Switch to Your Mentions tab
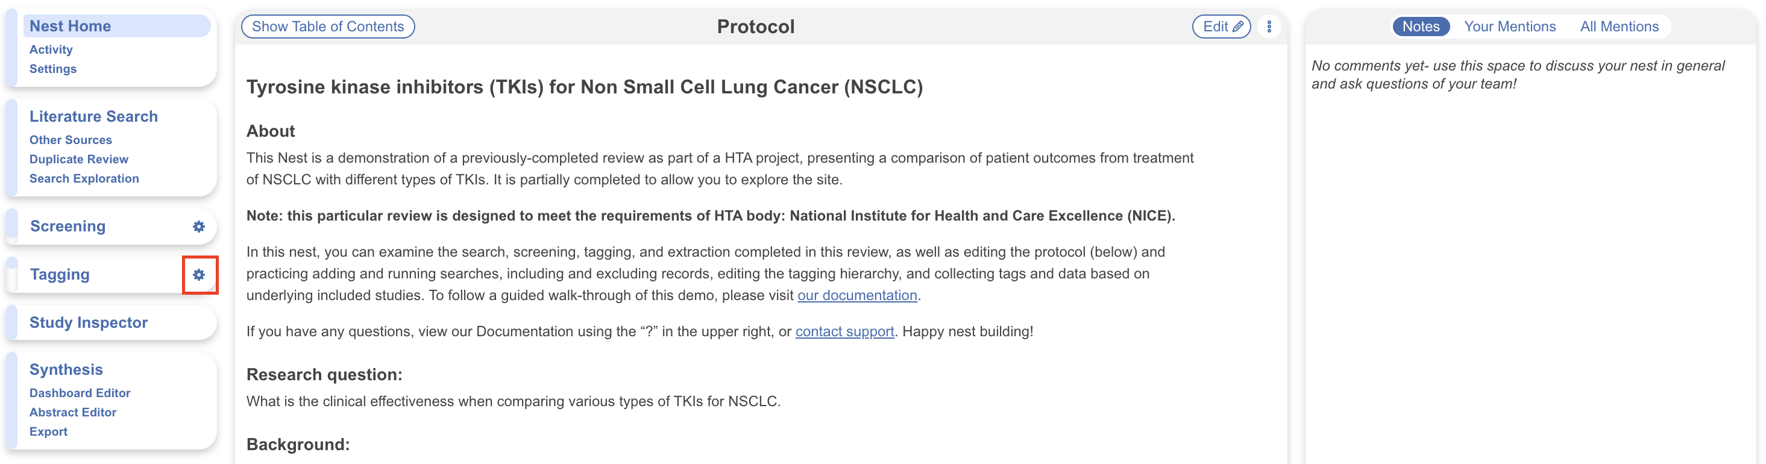This screenshot has width=1766, height=464. tap(1509, 27)
